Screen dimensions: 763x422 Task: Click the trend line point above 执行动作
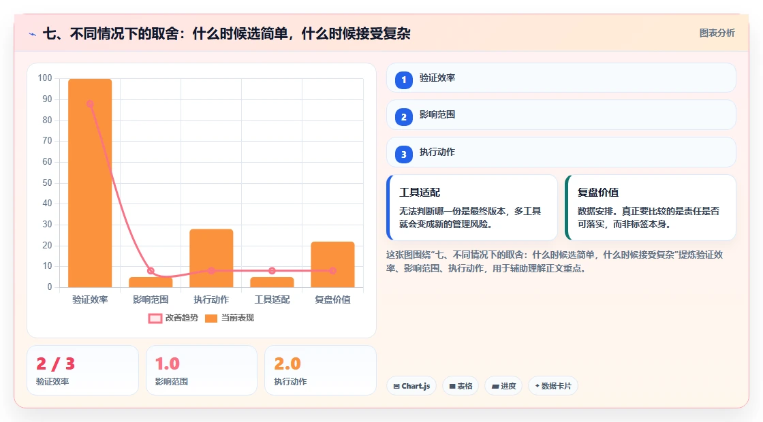coord(211,271)
